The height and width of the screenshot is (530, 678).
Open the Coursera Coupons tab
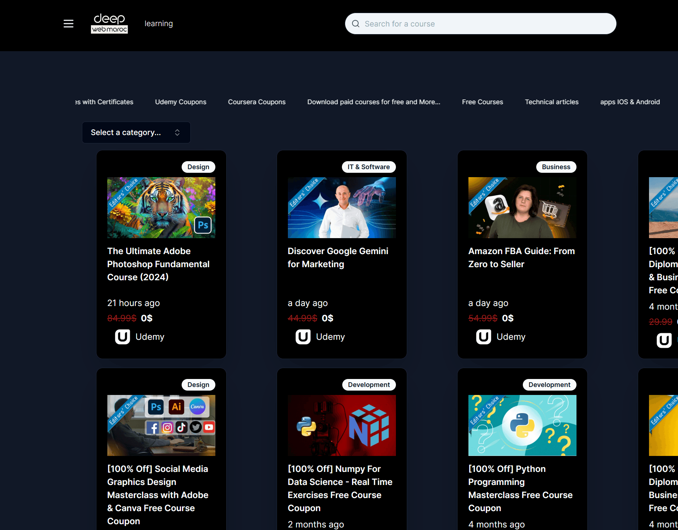coord(257,102)
